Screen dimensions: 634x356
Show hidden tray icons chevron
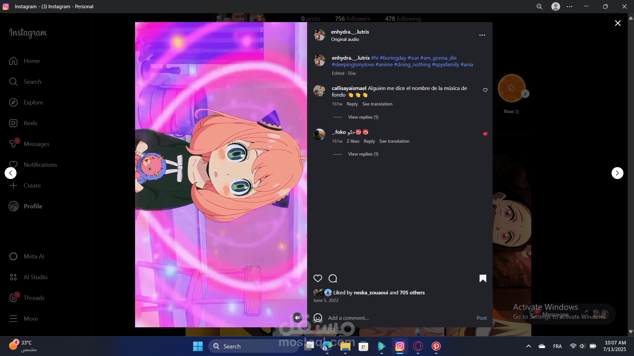pyautogui.click(x=528, y=346)
